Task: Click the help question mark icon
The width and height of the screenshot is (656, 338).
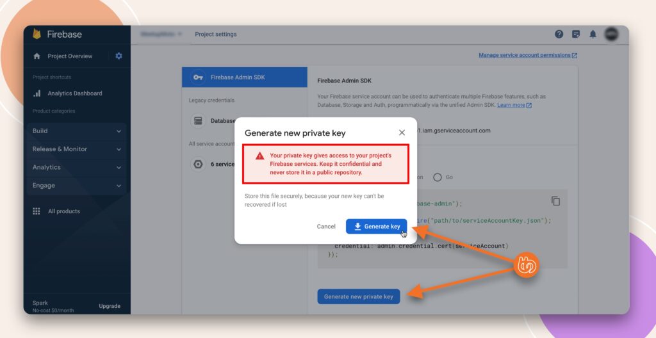Action: pos(559,35)
